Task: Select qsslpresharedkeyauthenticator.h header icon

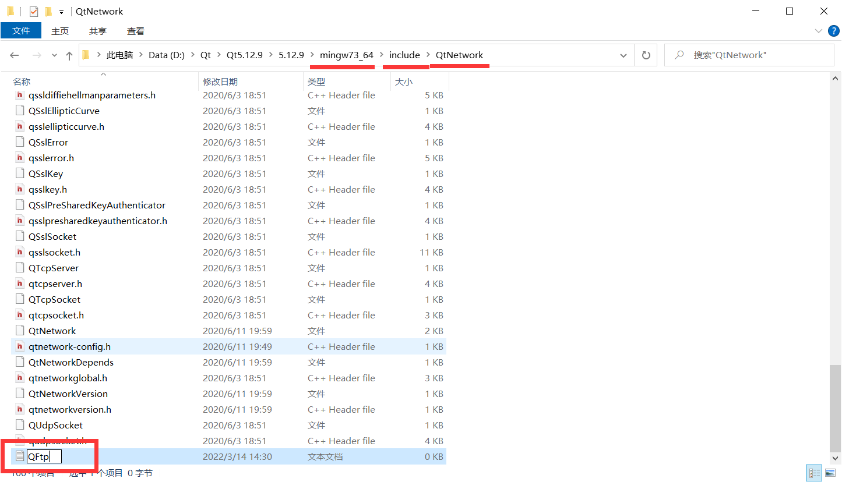Action: 20,221
